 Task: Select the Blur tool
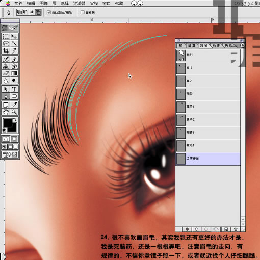pyautogui.click(x=6, y=81)
